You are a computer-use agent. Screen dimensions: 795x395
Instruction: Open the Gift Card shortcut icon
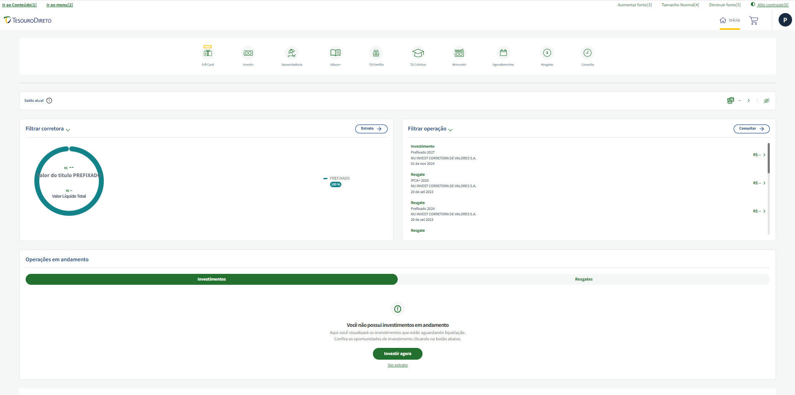coord(208,53)
